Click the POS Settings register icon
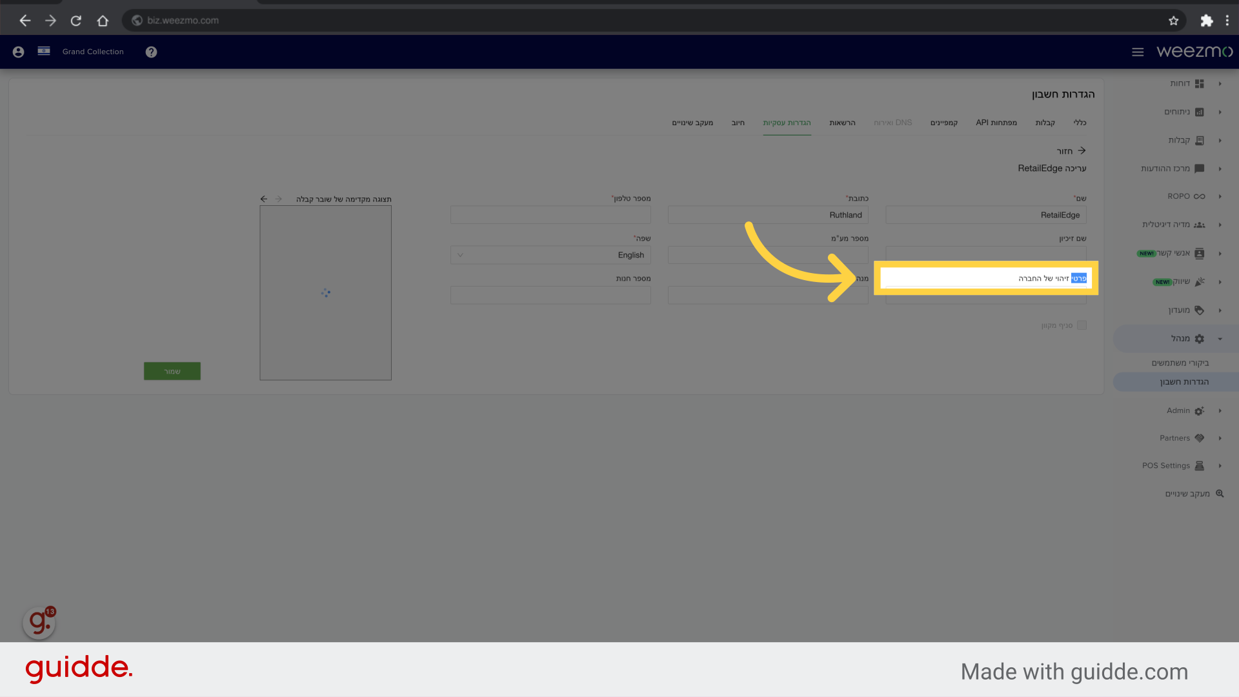Image resolution: width=1239 pixels, height=697 pixels. [x=1200, y=466]
